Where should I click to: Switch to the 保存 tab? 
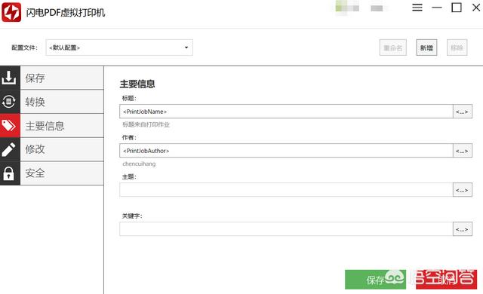point(62,78)
